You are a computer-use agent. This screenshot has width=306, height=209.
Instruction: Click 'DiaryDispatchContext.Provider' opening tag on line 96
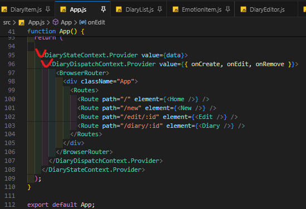104,64
